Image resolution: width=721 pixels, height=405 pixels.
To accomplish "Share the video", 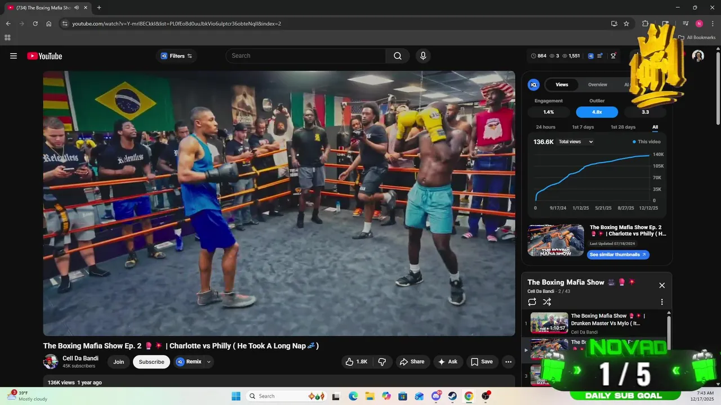I will point(412,362).
